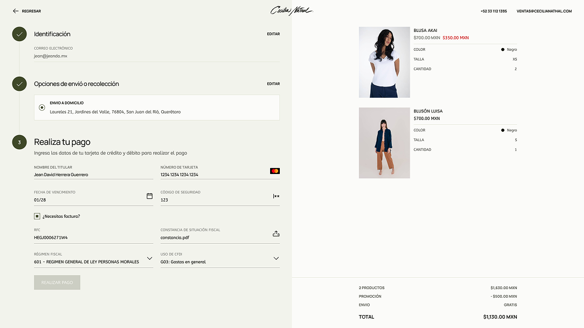The image size is (584, 328).
Task: Click the Nombre del titular input field
Action: pos(94,171)
